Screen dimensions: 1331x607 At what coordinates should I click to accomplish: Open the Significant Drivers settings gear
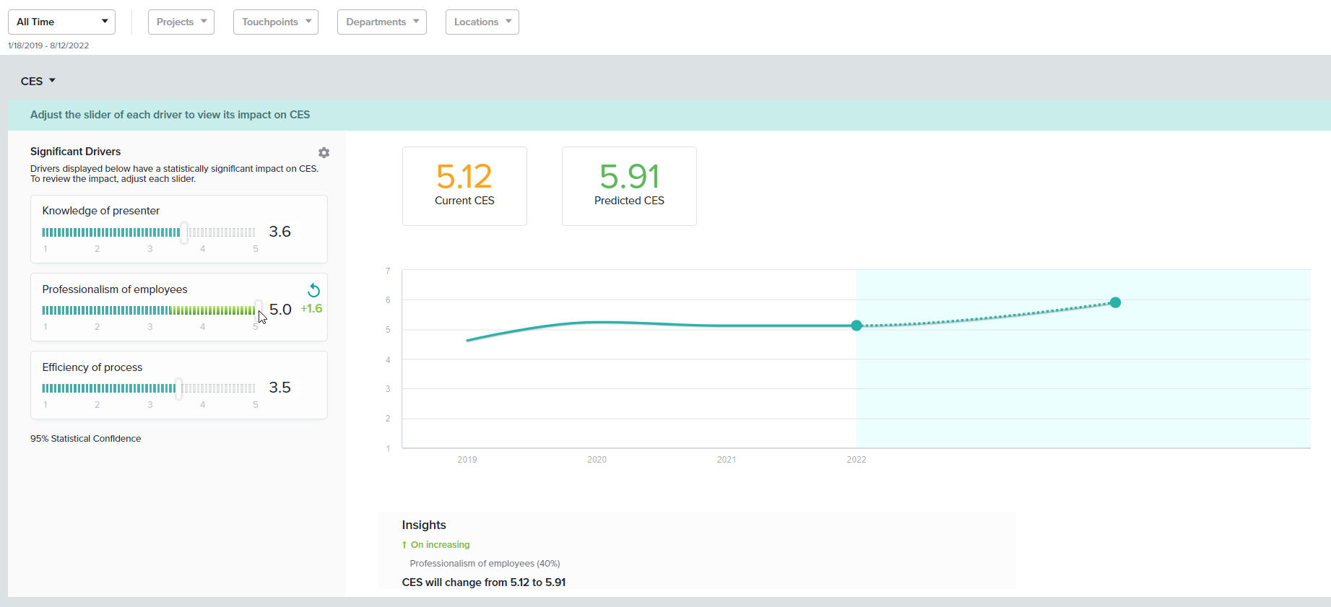click(324, 152)
